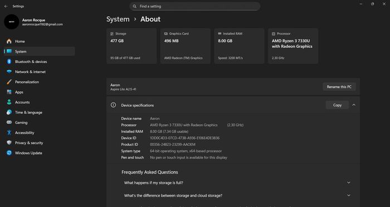The image size is (390, 207).
Task: Open the Storage 477 GB card
Action: (x=131, y=46)
